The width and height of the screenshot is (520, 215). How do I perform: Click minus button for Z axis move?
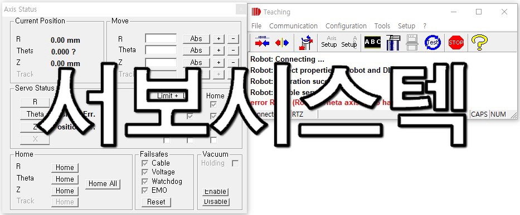(233, 62)
